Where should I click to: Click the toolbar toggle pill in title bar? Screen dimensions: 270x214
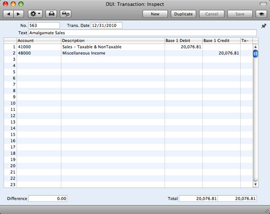tap(263, 4)
